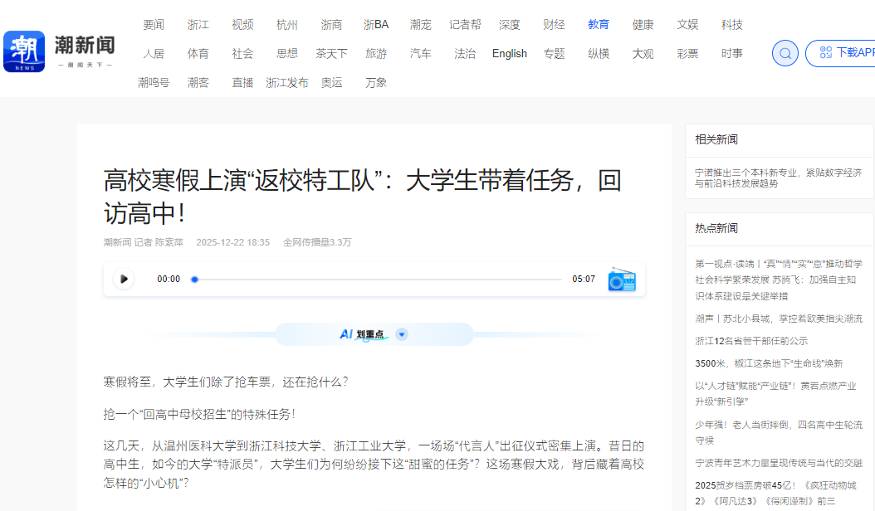Open the 潮鸣号 section
This screenshot has width=875, height=511.
coord(154,83)
